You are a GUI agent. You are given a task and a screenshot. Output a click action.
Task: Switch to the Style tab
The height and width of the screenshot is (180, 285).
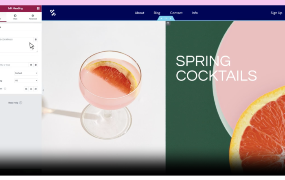point(15,17)
